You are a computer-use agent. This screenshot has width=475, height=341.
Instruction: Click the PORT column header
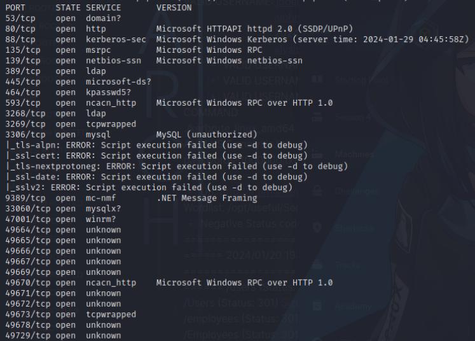tap(15, 8)
